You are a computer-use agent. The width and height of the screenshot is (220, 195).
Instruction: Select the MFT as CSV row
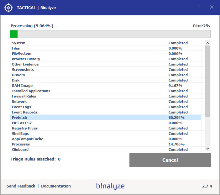tap(106, 123)
